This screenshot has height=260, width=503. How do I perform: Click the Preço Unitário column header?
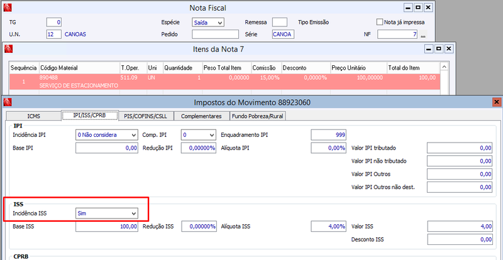[358, 68]
